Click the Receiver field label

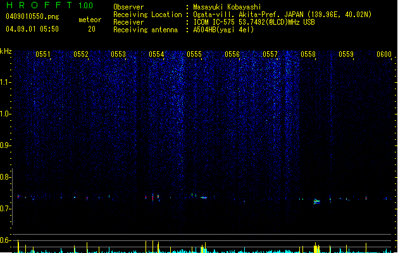128,22
